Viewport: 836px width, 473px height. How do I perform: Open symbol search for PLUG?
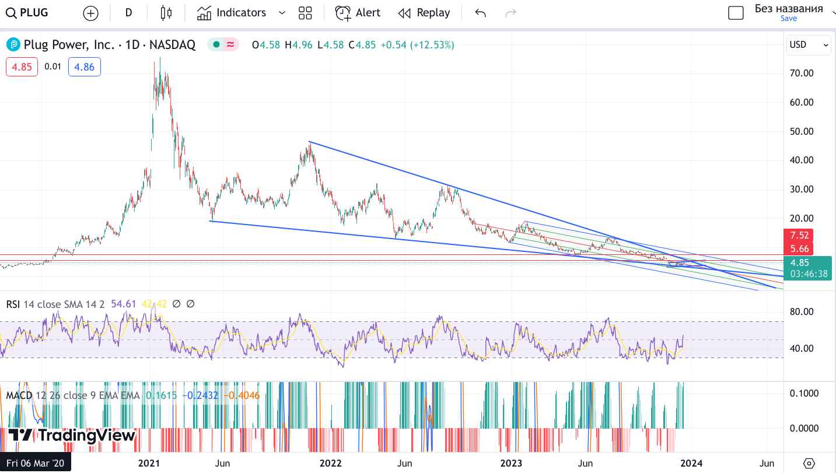pyautogui.click(x=28, y=13)
